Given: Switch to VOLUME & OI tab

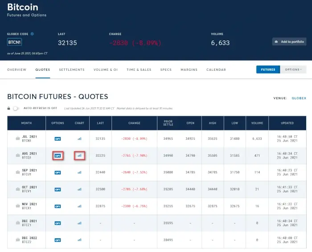Looking at the screenshot, I should click(x=106, y=70).
